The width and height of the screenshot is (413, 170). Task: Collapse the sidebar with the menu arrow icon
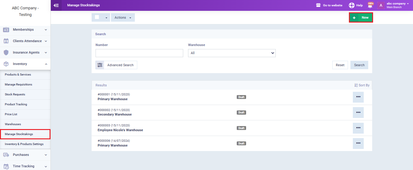[56, 5]
